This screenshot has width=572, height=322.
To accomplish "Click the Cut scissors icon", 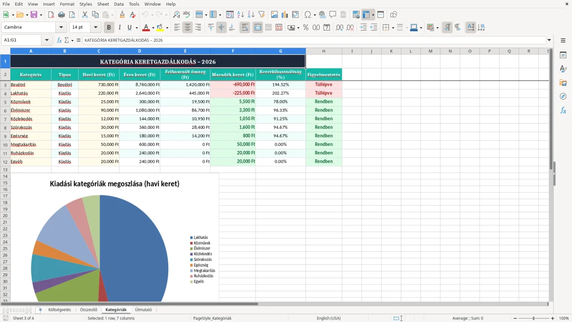I will tap(85, 15).
